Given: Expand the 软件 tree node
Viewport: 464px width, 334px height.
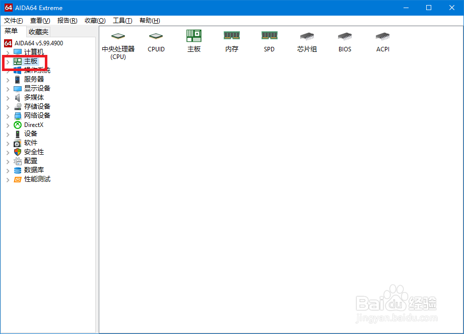Looking at the screenshot, I should [8, 144].
